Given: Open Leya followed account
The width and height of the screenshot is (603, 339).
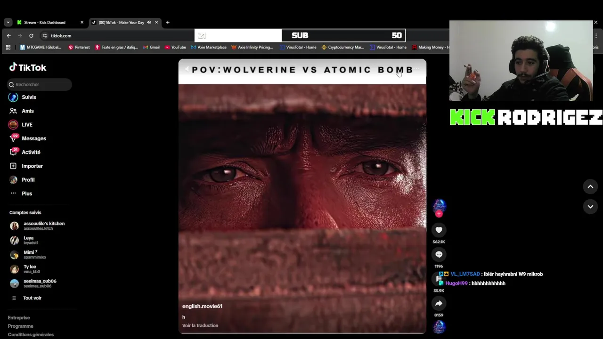Looking at the screenshot, I should click(24, 240).
